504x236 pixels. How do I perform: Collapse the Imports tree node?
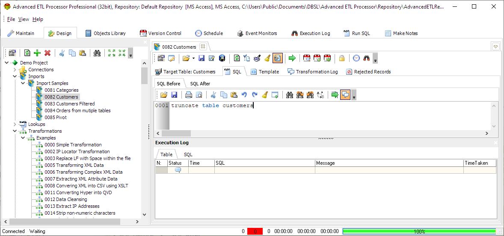click(15, 76)
